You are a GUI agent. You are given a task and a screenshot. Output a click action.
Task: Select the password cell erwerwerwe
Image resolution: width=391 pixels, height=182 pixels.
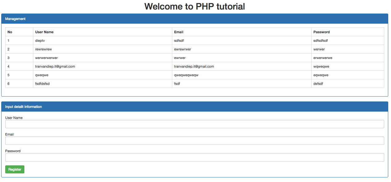coord(323,58)
